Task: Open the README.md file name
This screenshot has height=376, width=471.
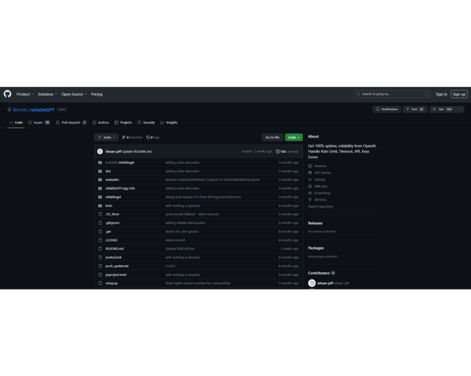Action: [114, 249]
